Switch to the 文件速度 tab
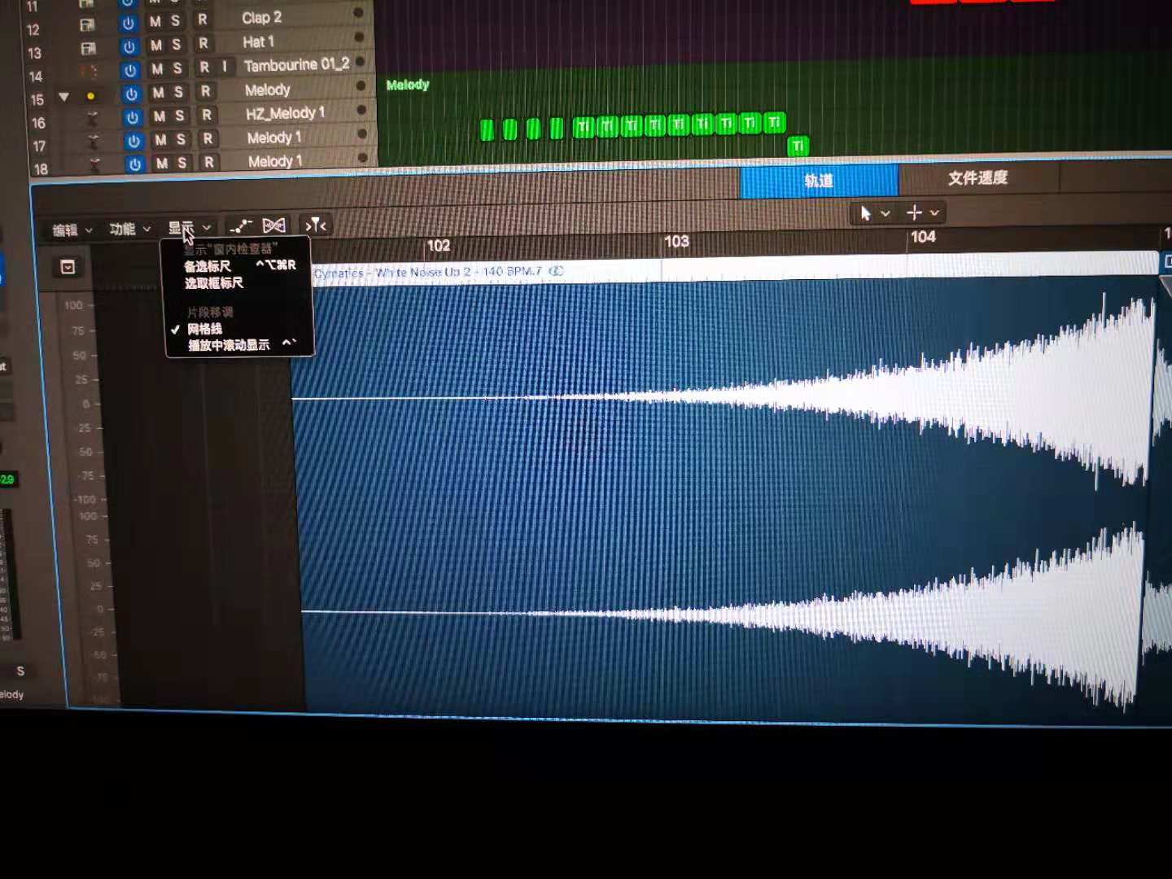Screen dimensions: 1172x879 click(978, 178)
